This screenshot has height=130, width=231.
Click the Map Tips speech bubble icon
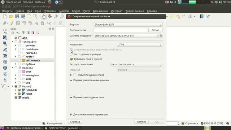coord(172,16)
